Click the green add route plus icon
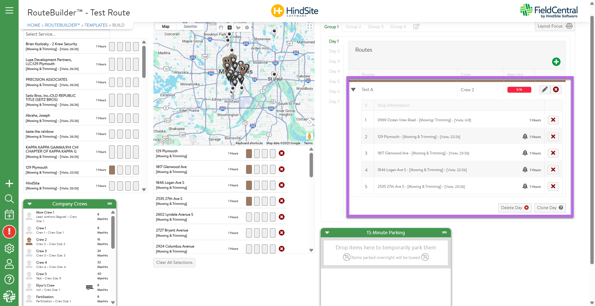This screenshot has width=595, height=306. (556, 62)
